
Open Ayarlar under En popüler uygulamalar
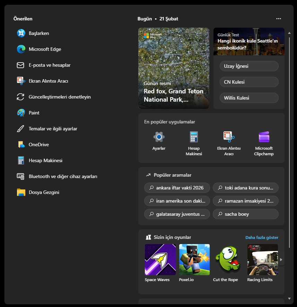(x=159, y=141)
